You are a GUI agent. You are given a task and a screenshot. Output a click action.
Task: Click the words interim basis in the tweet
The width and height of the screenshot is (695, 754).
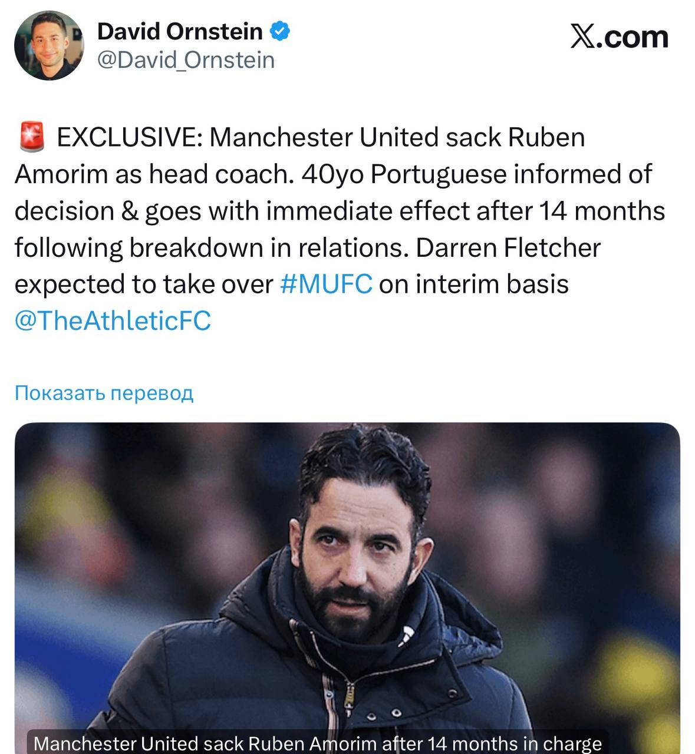tap(492, 284)
